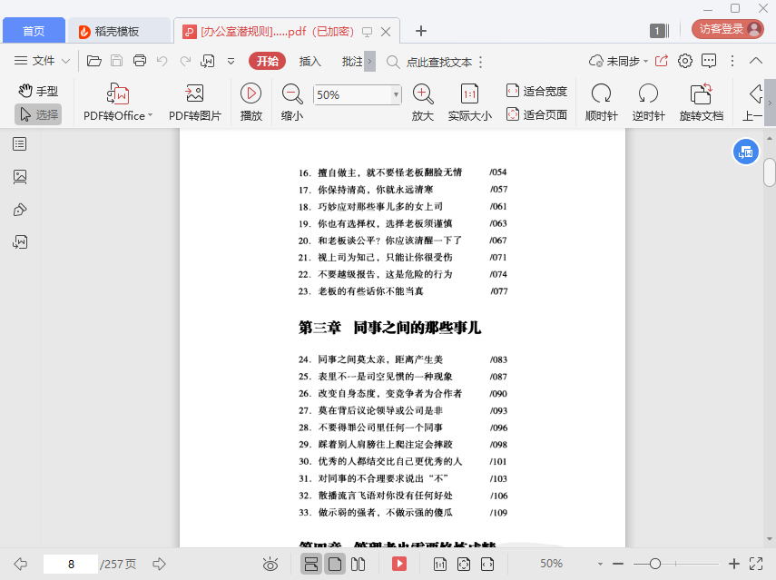Click the open folder icon

tap(94, 61)
